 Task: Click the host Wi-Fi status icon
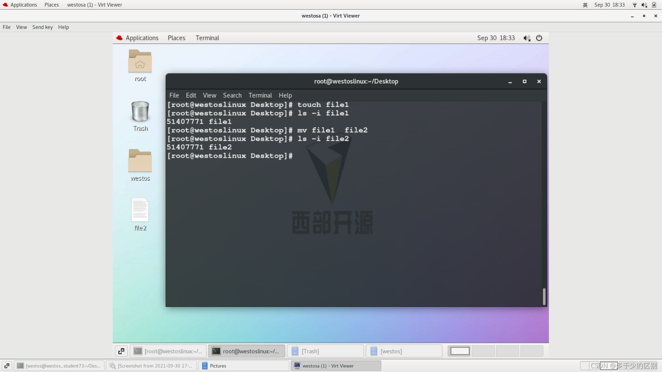click(x=634, y=5)
